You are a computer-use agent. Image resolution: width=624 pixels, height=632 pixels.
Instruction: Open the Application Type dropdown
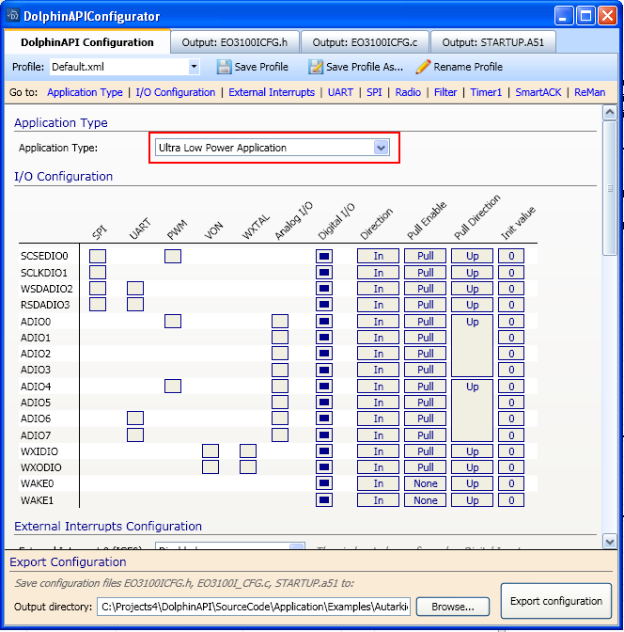coord(381,148)
